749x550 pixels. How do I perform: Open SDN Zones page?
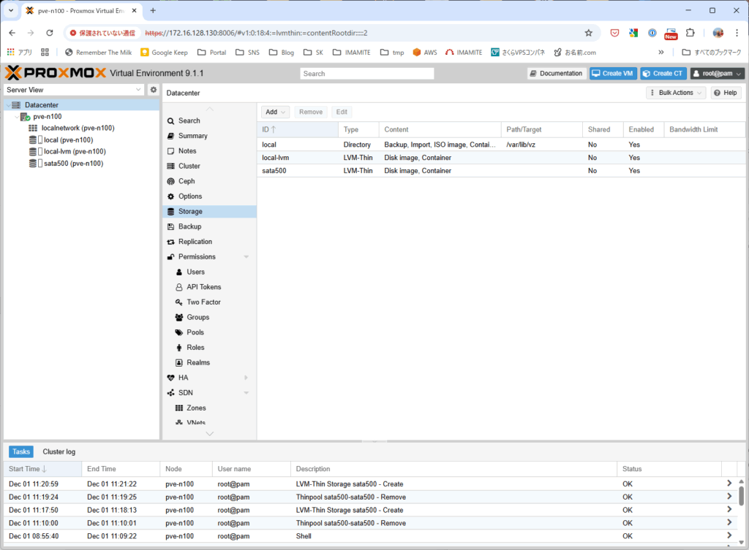tap(196, 408)
